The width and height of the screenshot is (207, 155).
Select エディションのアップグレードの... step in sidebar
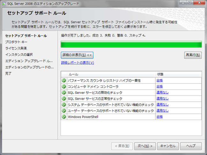tap(29, 67)
